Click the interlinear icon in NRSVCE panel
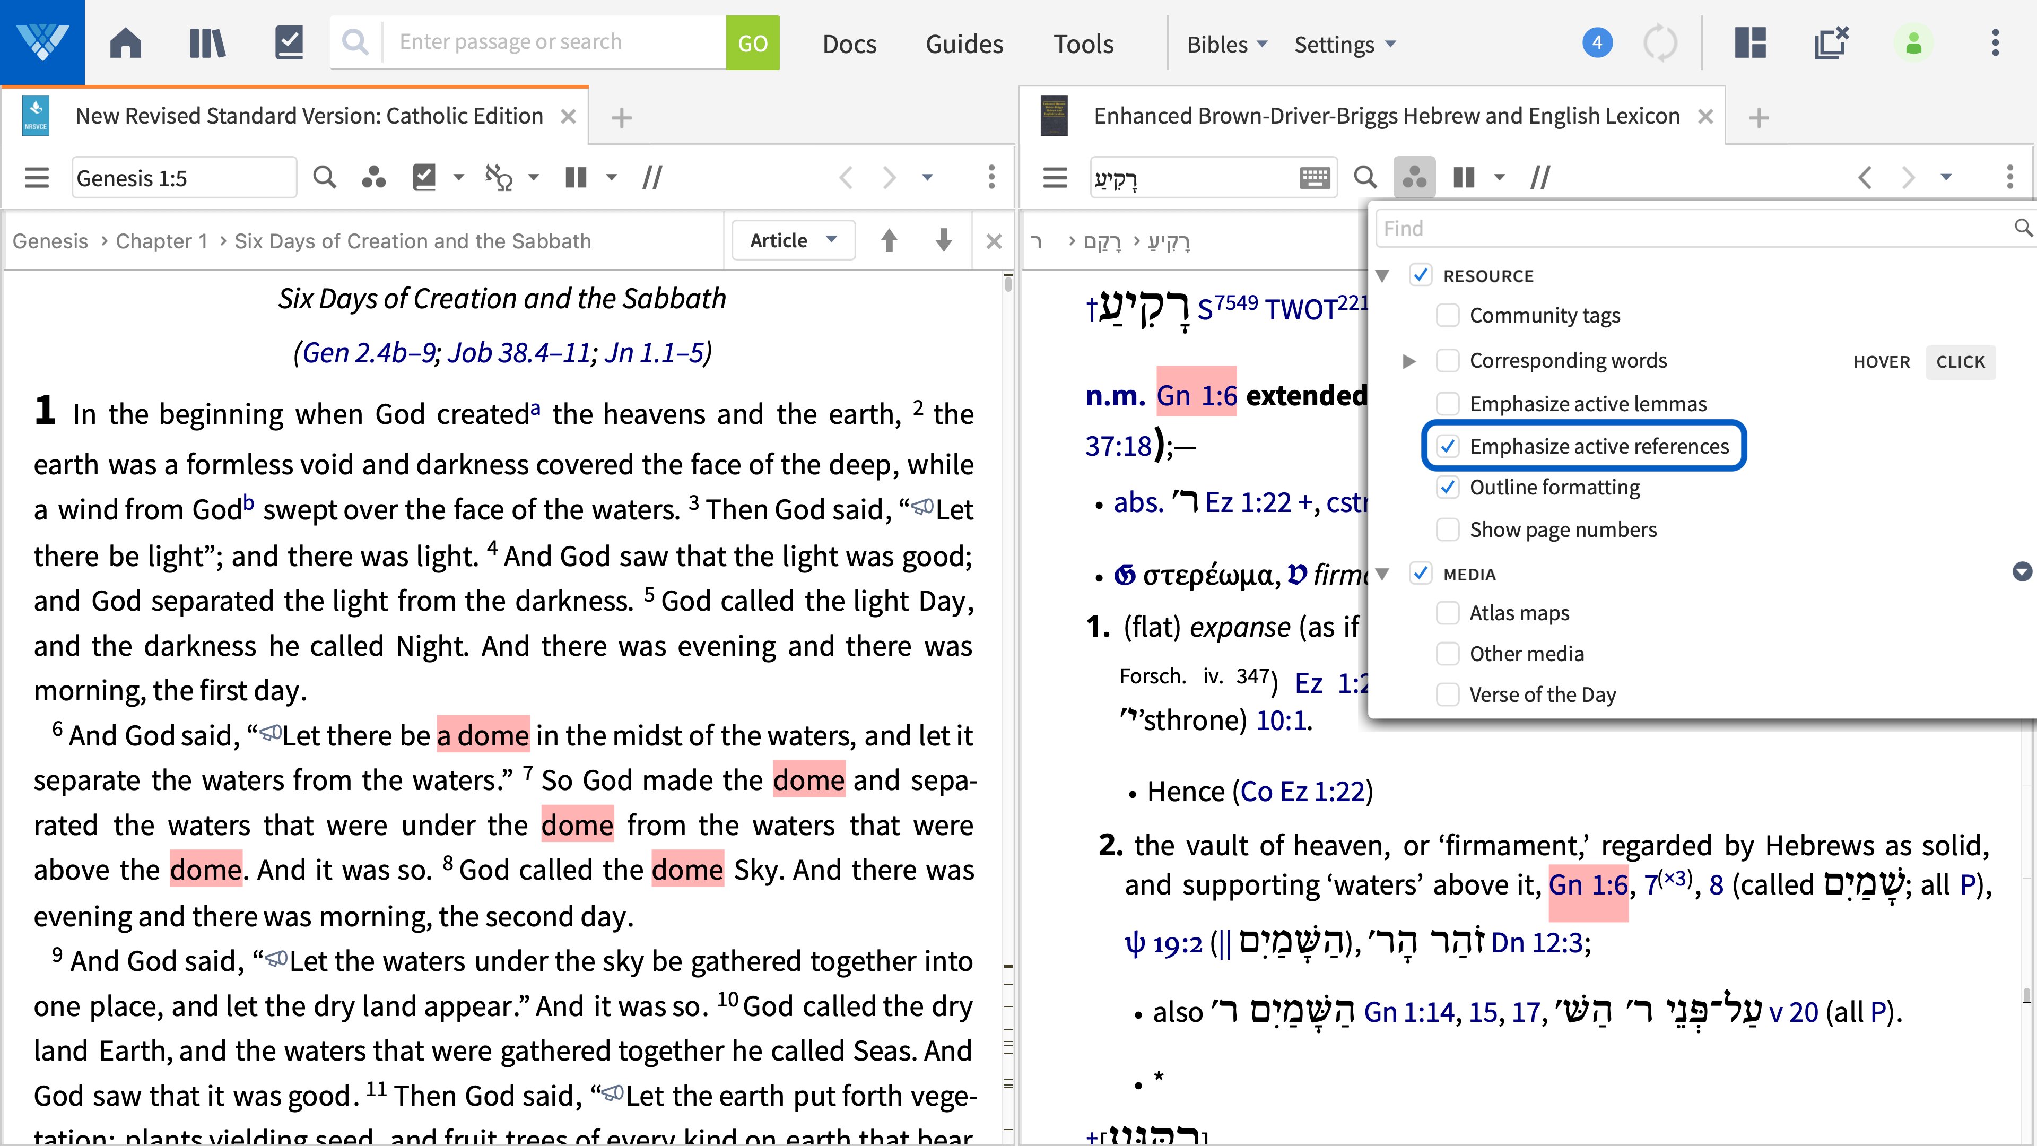 (499, 177)
